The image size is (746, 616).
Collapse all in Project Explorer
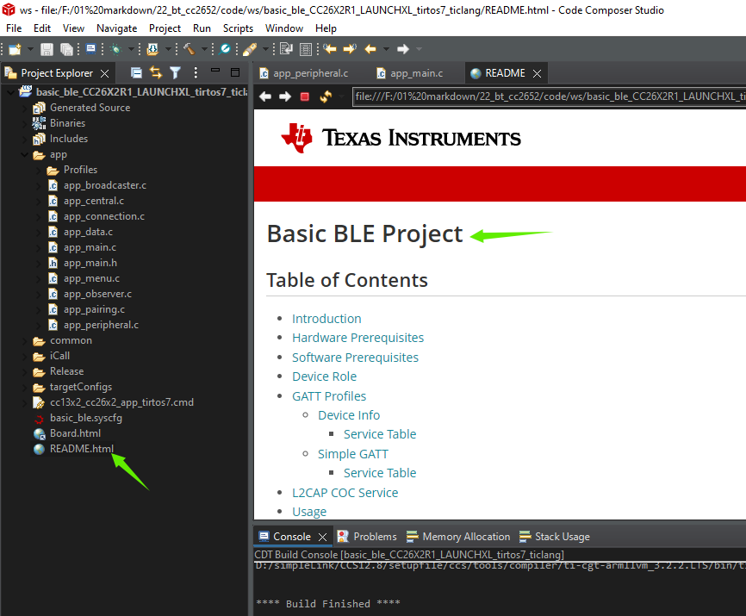(137, 72)
